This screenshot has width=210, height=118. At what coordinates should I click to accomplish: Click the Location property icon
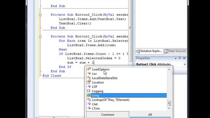89,82
